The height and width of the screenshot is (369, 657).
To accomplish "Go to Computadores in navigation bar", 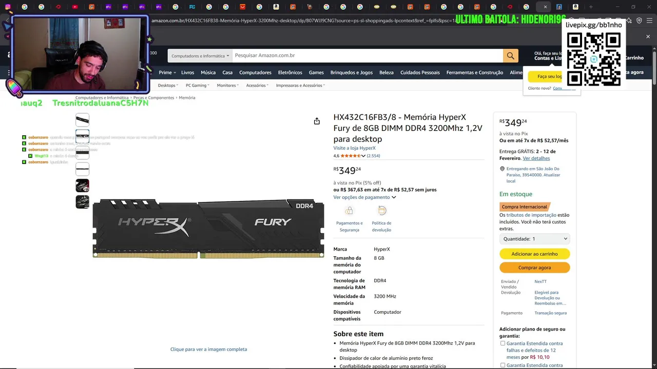I will click(255, 73).
